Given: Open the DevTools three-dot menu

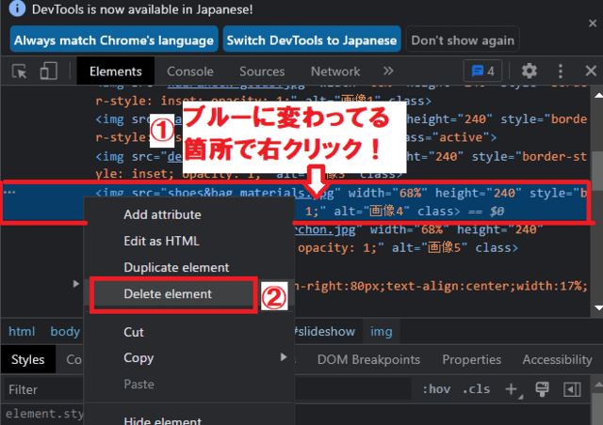Looking at the screenshot, I should (561, 71).
